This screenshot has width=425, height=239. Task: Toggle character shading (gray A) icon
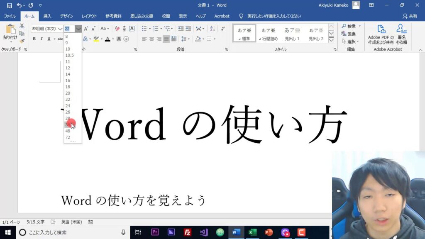(119, 39)
